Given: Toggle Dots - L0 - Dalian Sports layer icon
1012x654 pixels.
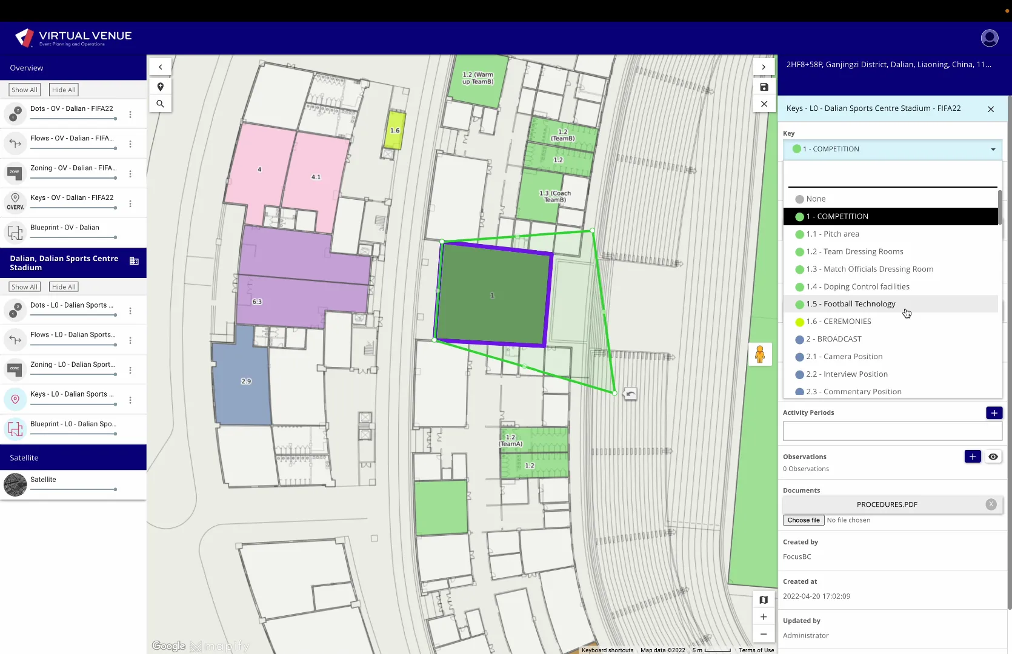Looking at the screenshot, I should [x=15, y=310].
